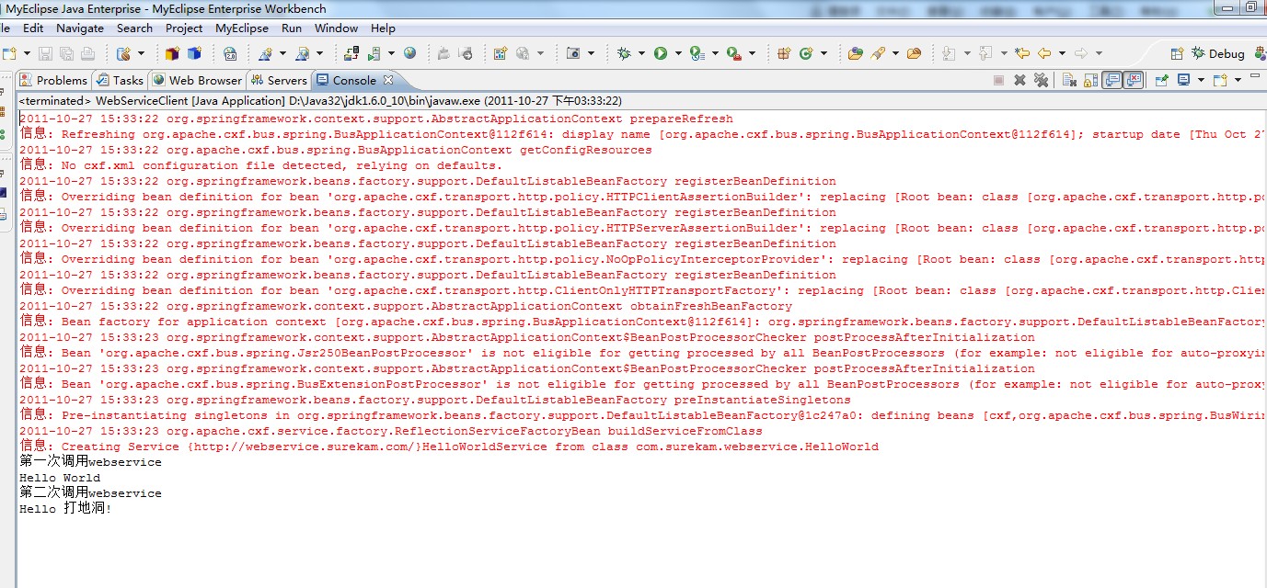
Task: Click the Clear Console icon
Action: click(1069, 80)
